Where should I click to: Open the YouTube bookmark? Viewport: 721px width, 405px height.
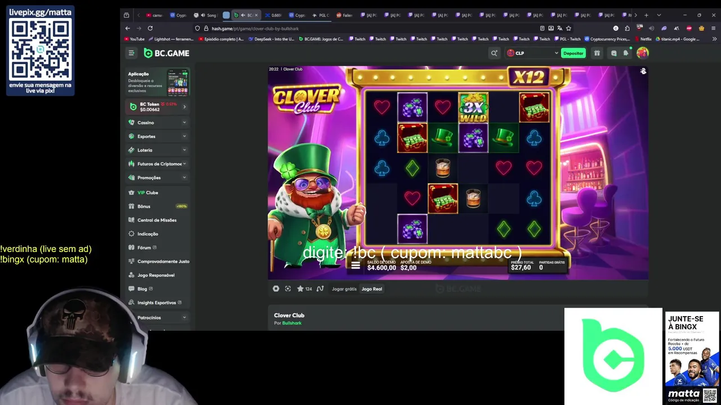click(x=134, y=39)
